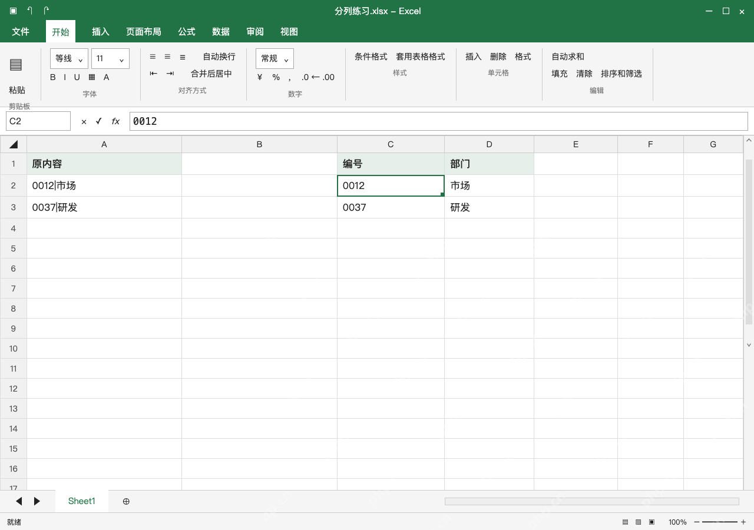Click the 填充 fill button
754x530 pixels.
point(560,74)
